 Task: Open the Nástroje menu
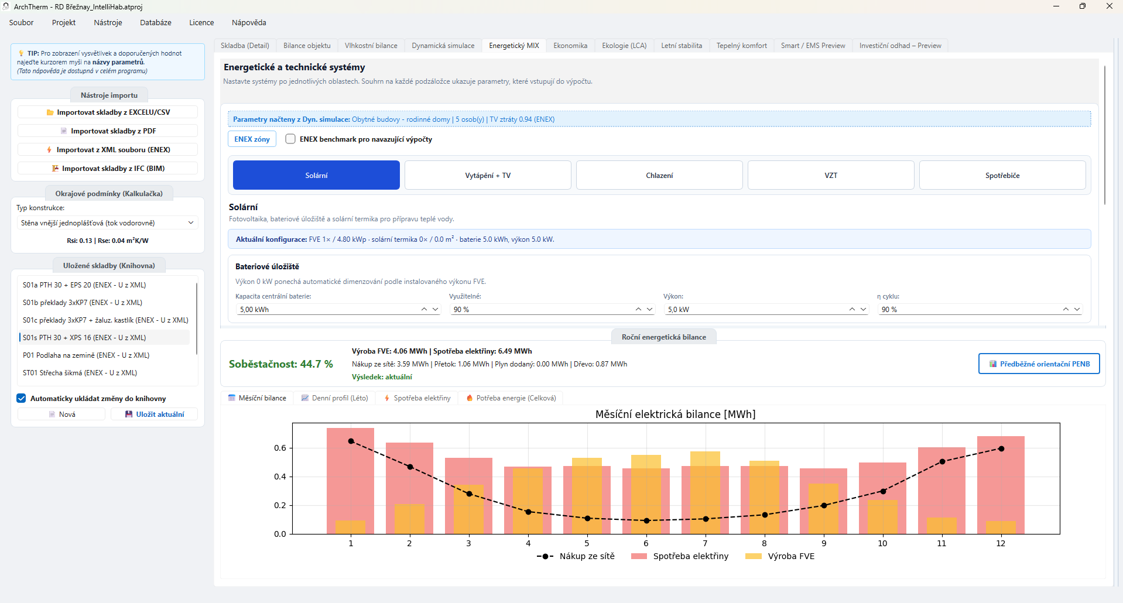(108, 23)
